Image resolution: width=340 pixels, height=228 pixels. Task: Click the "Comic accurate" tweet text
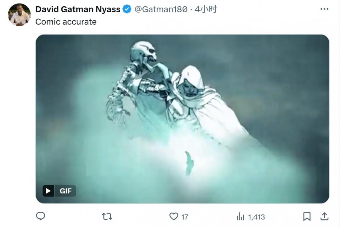pyautogui.click(x=66, y=22)
